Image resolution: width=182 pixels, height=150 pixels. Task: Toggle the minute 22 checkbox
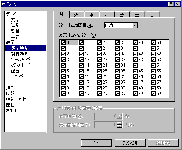pos(99,54)
